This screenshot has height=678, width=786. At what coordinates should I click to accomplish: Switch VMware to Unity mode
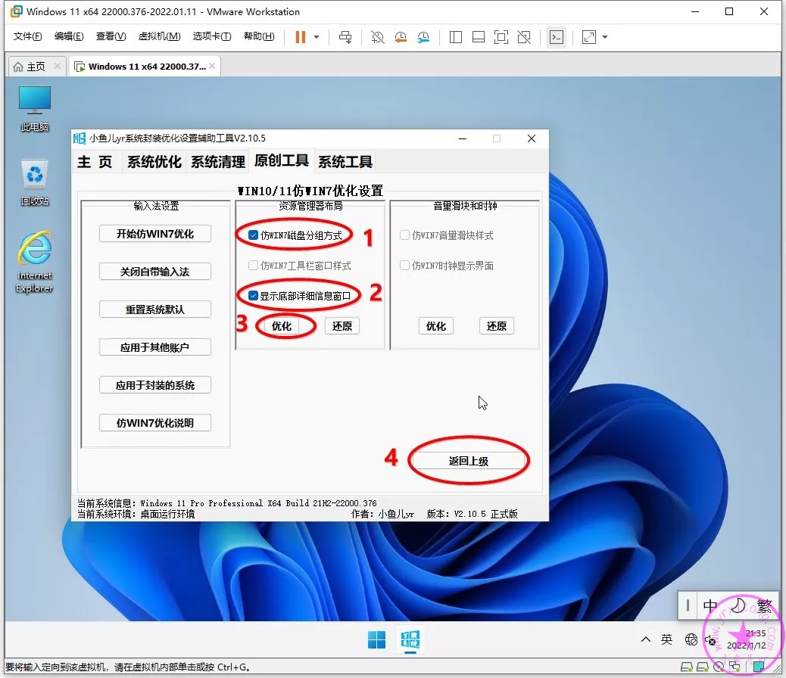click(524, 37)
